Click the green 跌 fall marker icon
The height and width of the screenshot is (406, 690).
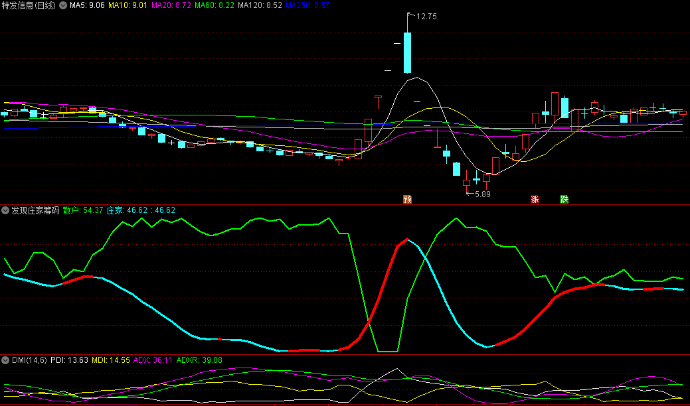coord(564,199)
